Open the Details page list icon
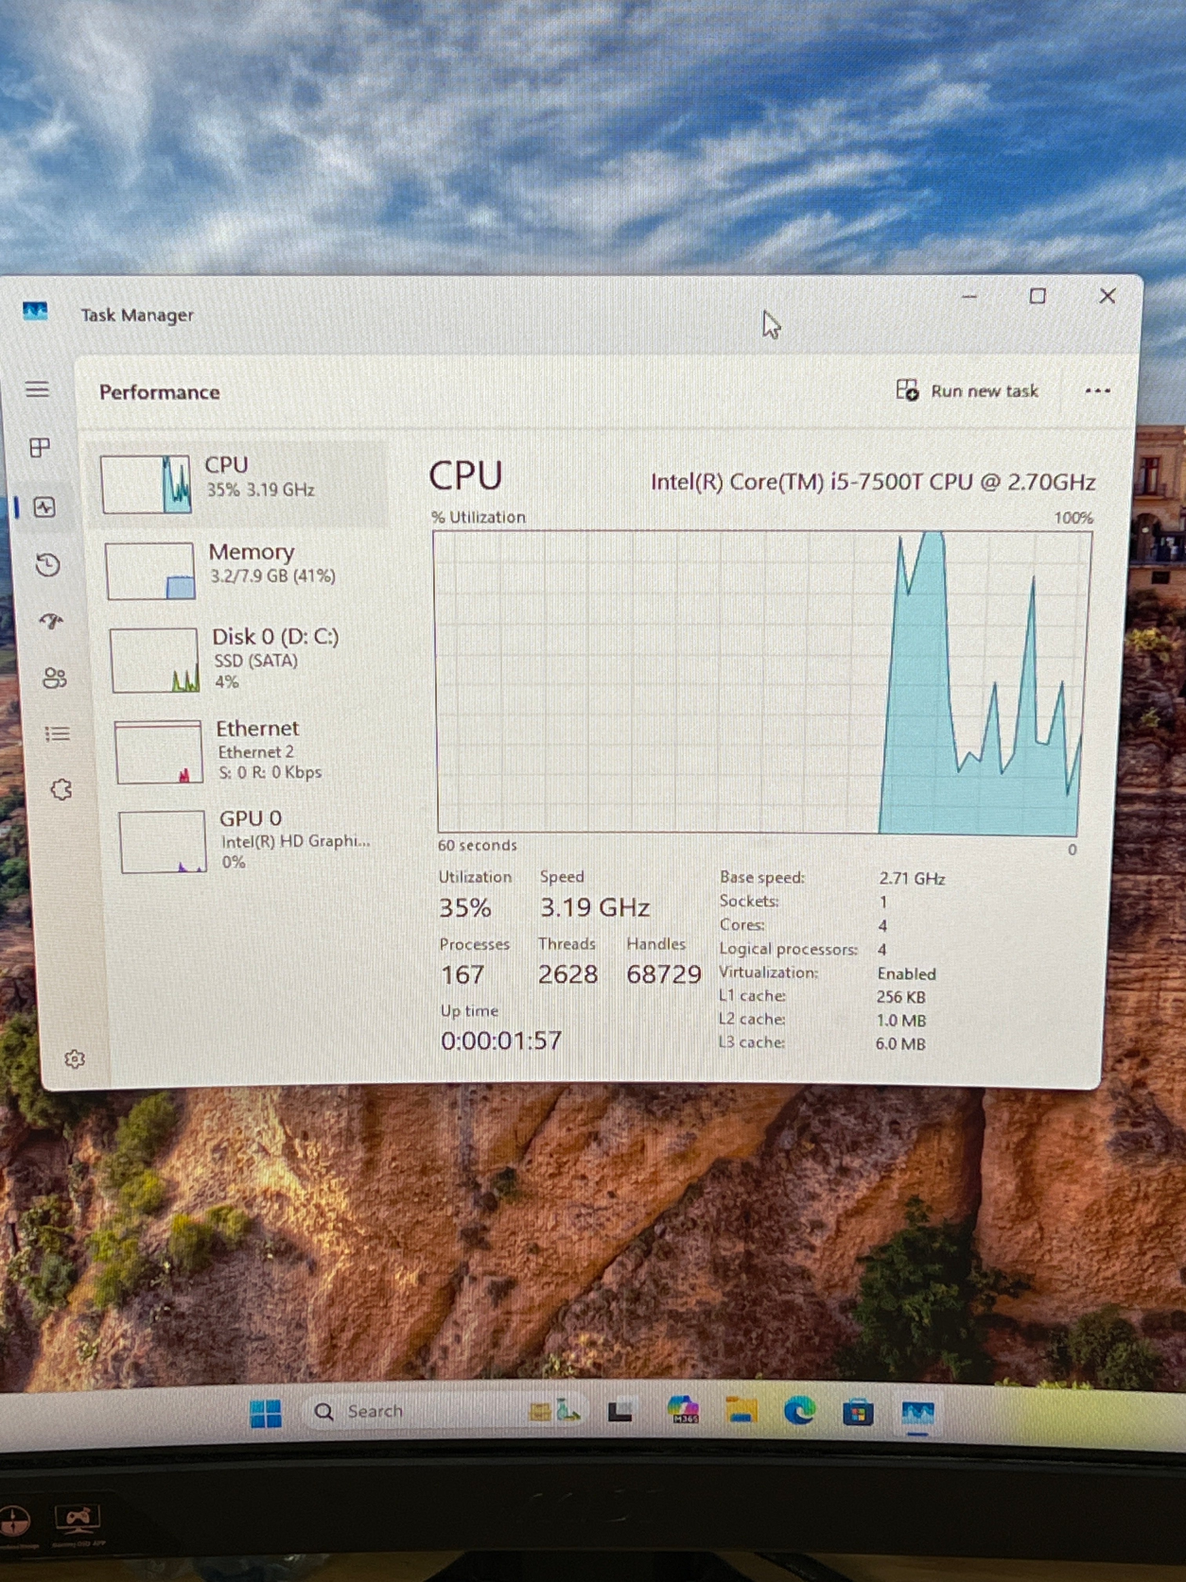The width and height of the screenshot is (1186, 1582). (x=58, y=734)
